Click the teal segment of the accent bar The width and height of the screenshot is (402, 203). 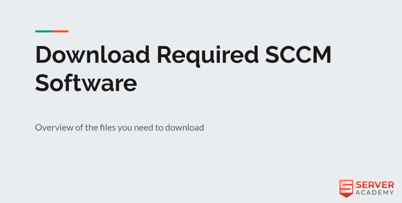point(44,31)
